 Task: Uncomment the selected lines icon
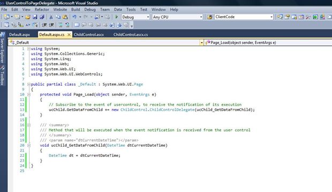pyautogui.click(x=67, y=25)
